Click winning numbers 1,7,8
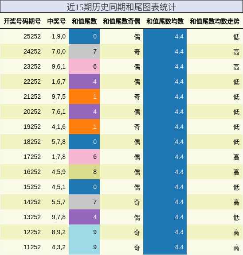 click(59, 157)
